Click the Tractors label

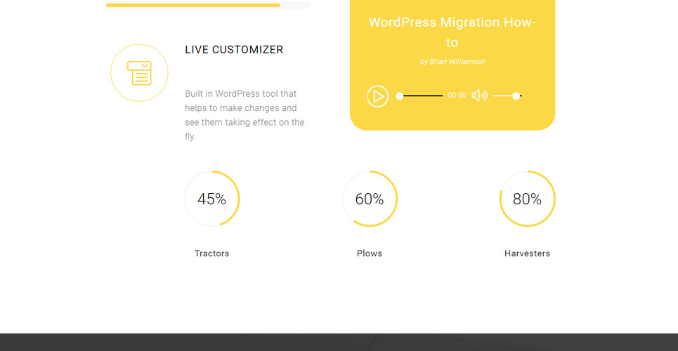click(x=211, y=253)
